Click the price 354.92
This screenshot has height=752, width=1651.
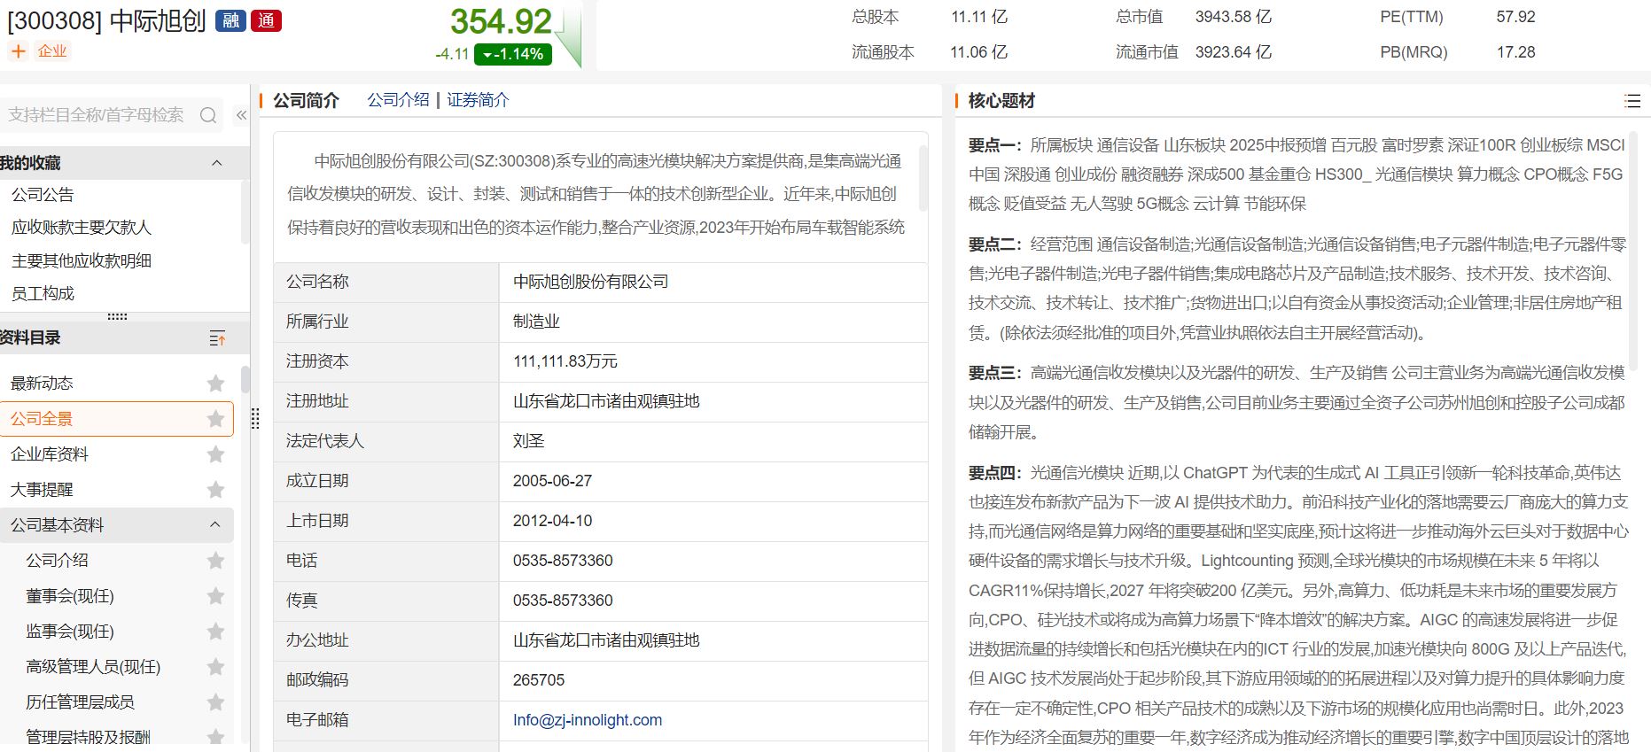501,21
